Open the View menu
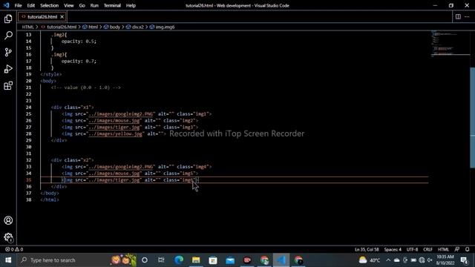 click(69, 5)
